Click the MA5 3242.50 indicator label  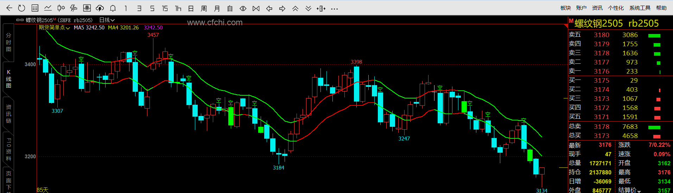click(89, 27)
